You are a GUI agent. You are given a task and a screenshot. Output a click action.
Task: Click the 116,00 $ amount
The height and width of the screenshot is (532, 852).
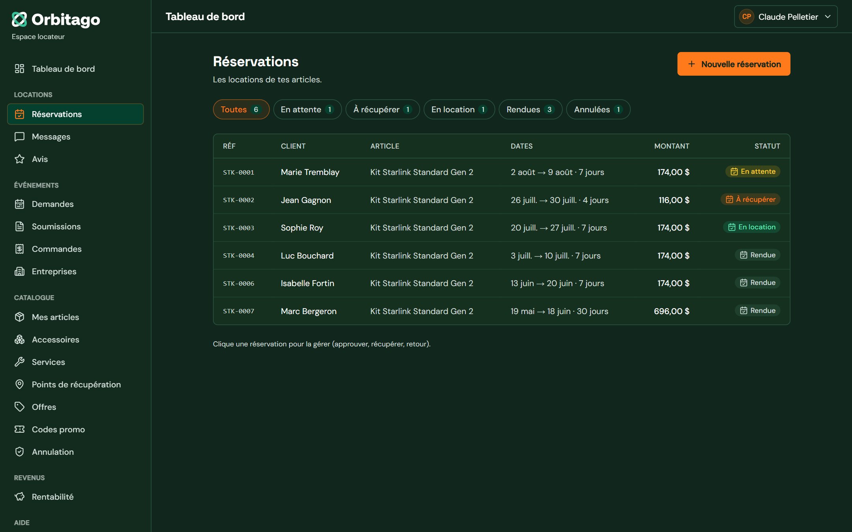(674, 200)
